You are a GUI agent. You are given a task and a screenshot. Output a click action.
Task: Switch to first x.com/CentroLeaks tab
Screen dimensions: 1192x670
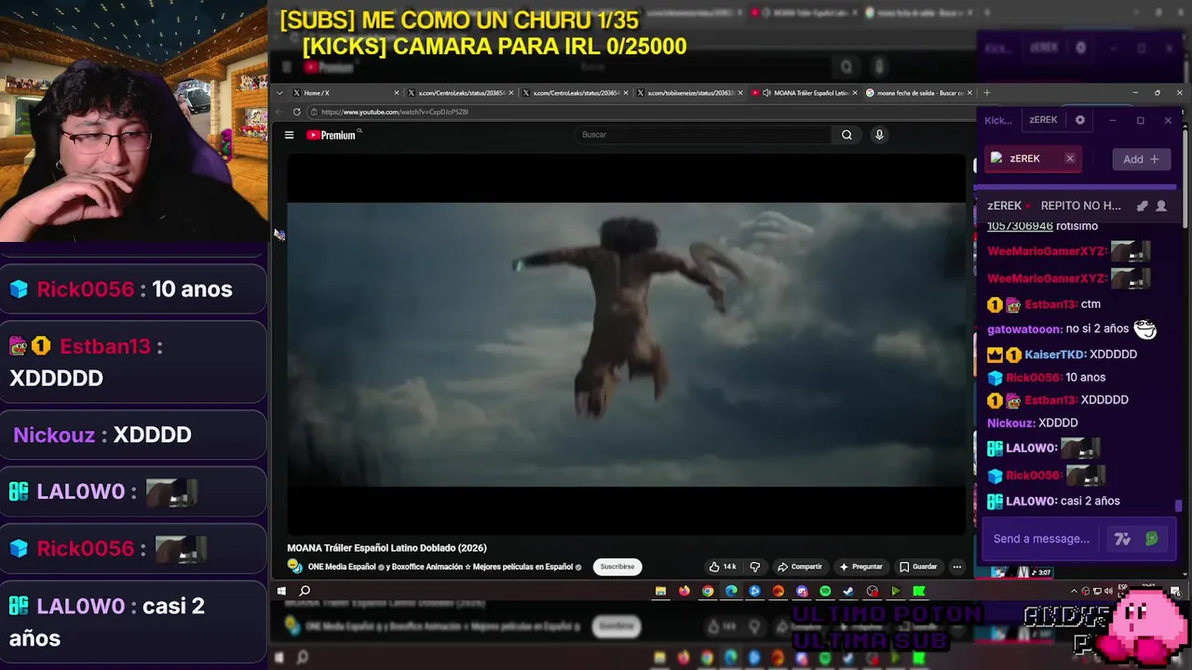click(x=461, y=93)
